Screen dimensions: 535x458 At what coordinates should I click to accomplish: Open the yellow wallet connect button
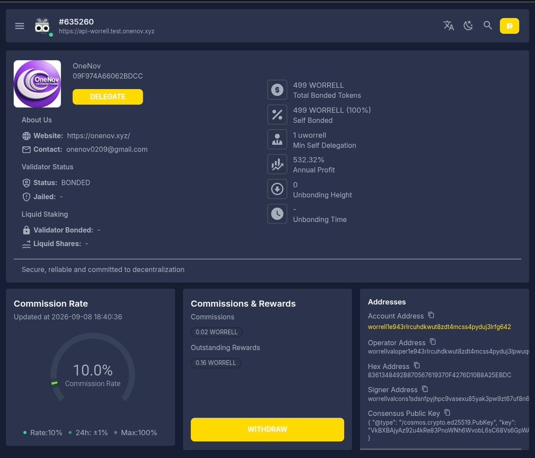(510, 26)
